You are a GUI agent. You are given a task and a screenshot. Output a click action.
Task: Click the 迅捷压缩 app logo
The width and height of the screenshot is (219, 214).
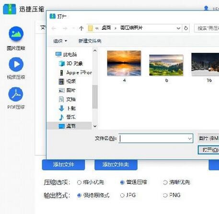pos(10,9)
